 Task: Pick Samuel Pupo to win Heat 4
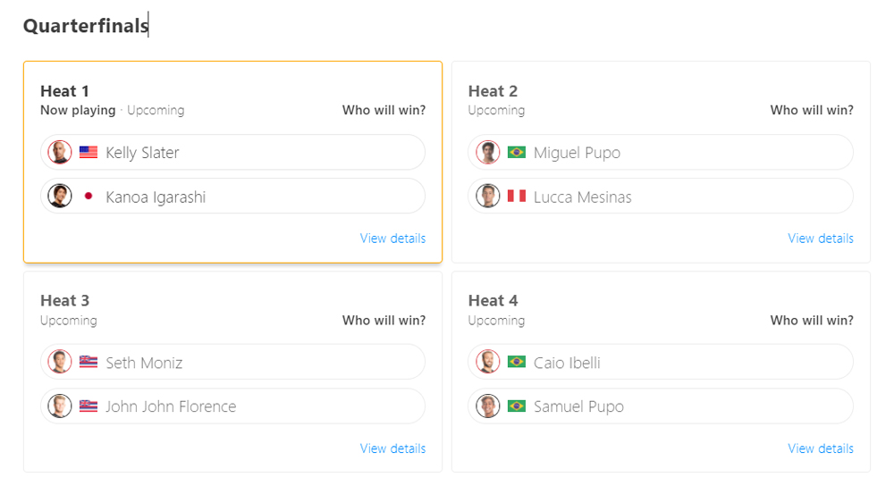point(661,406)
